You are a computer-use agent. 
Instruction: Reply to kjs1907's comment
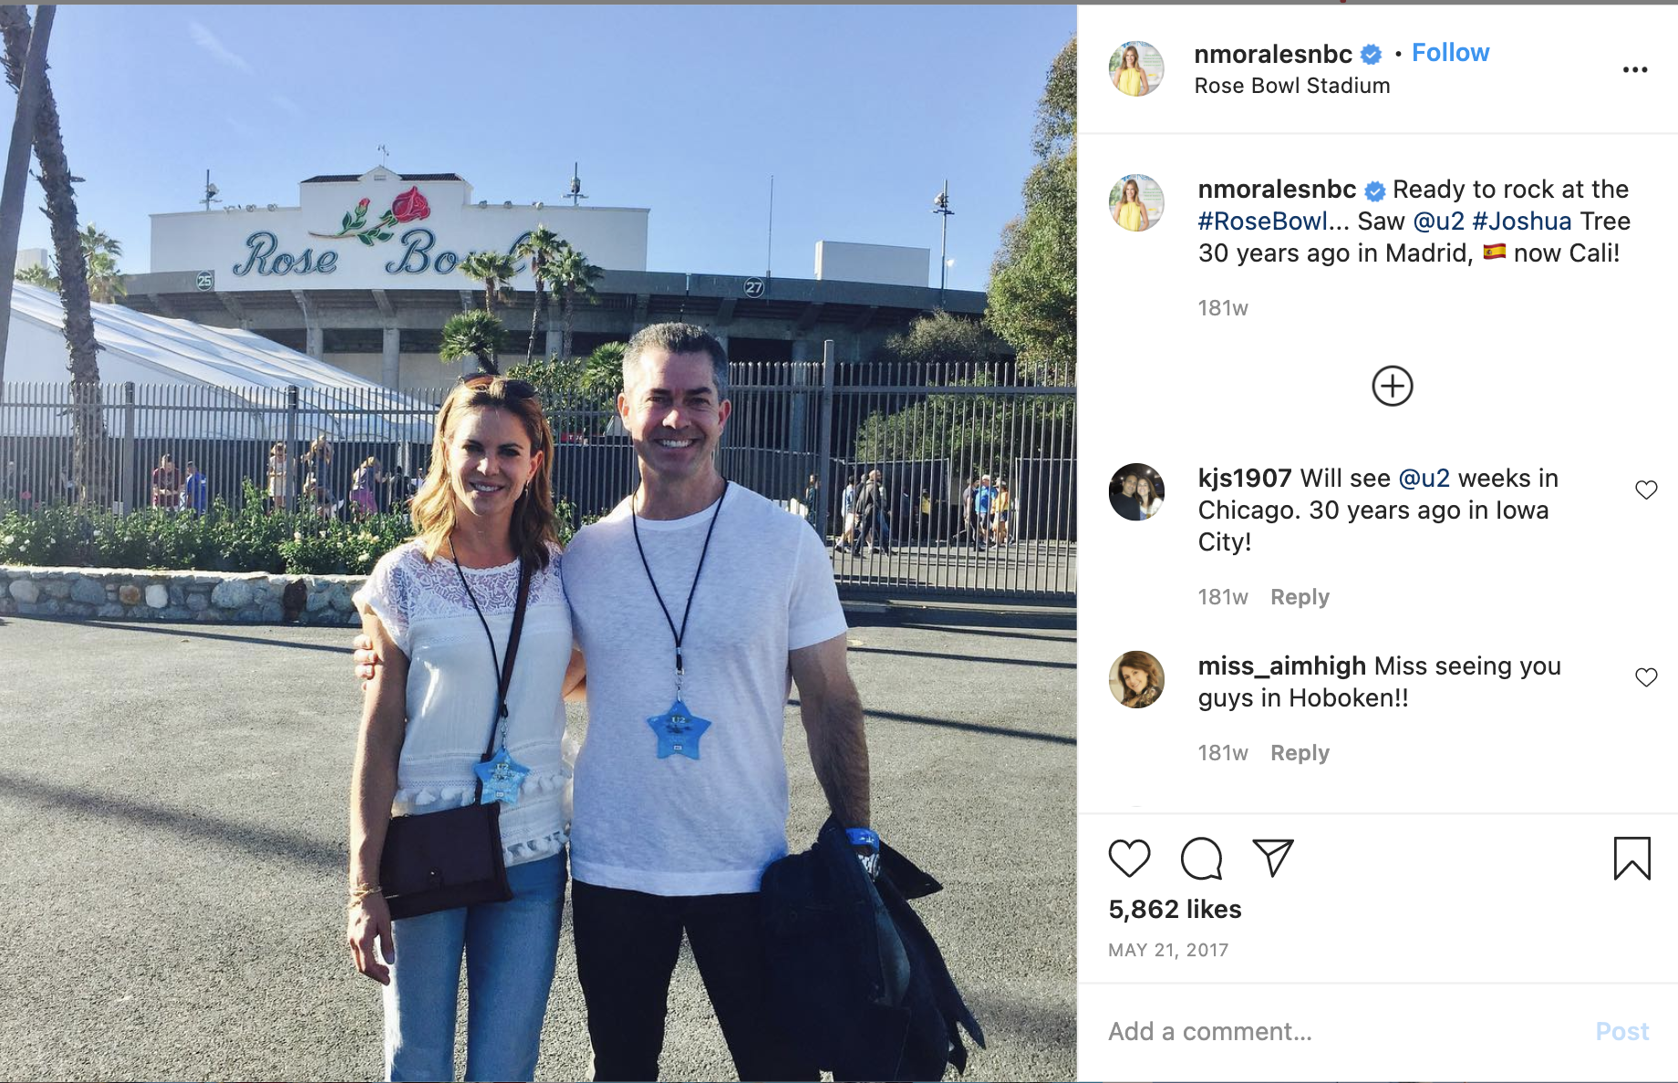click(1300, 597)
